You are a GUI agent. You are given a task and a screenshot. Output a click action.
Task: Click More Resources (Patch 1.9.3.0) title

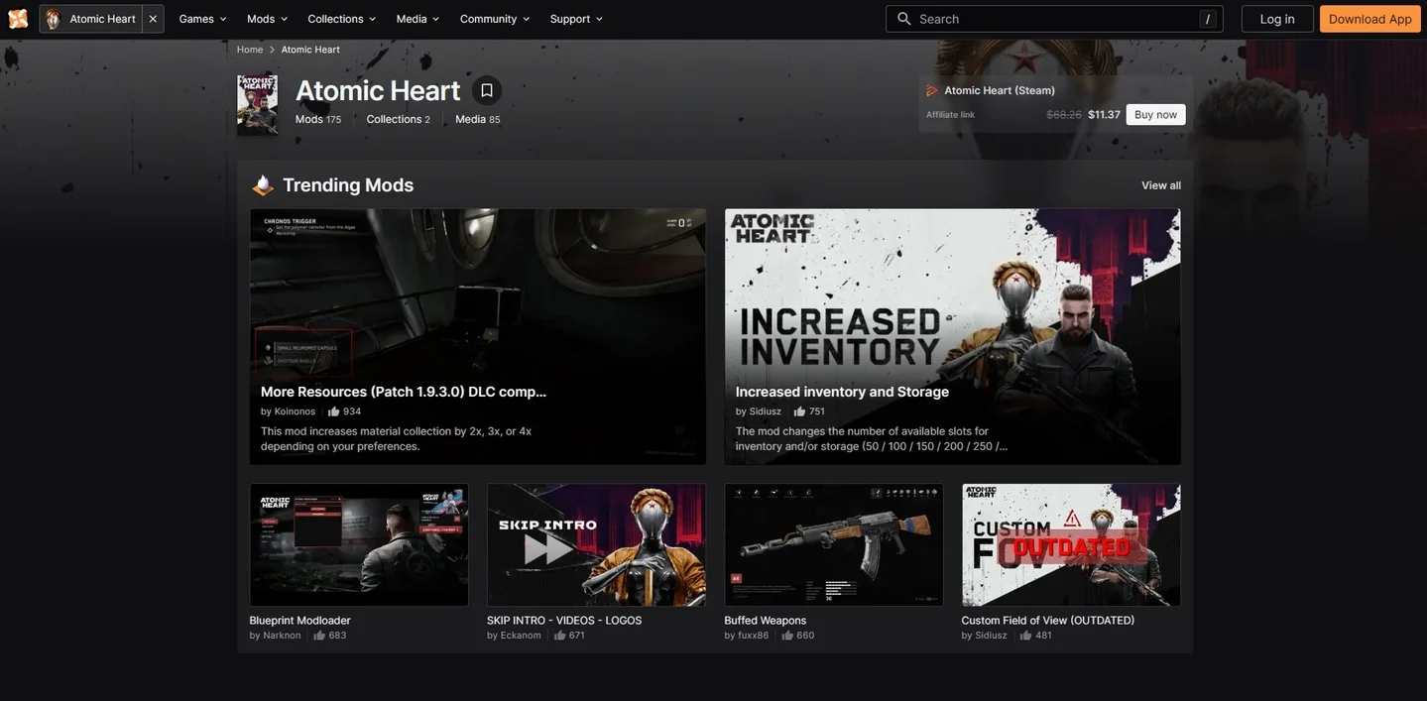tap(404, 392)
